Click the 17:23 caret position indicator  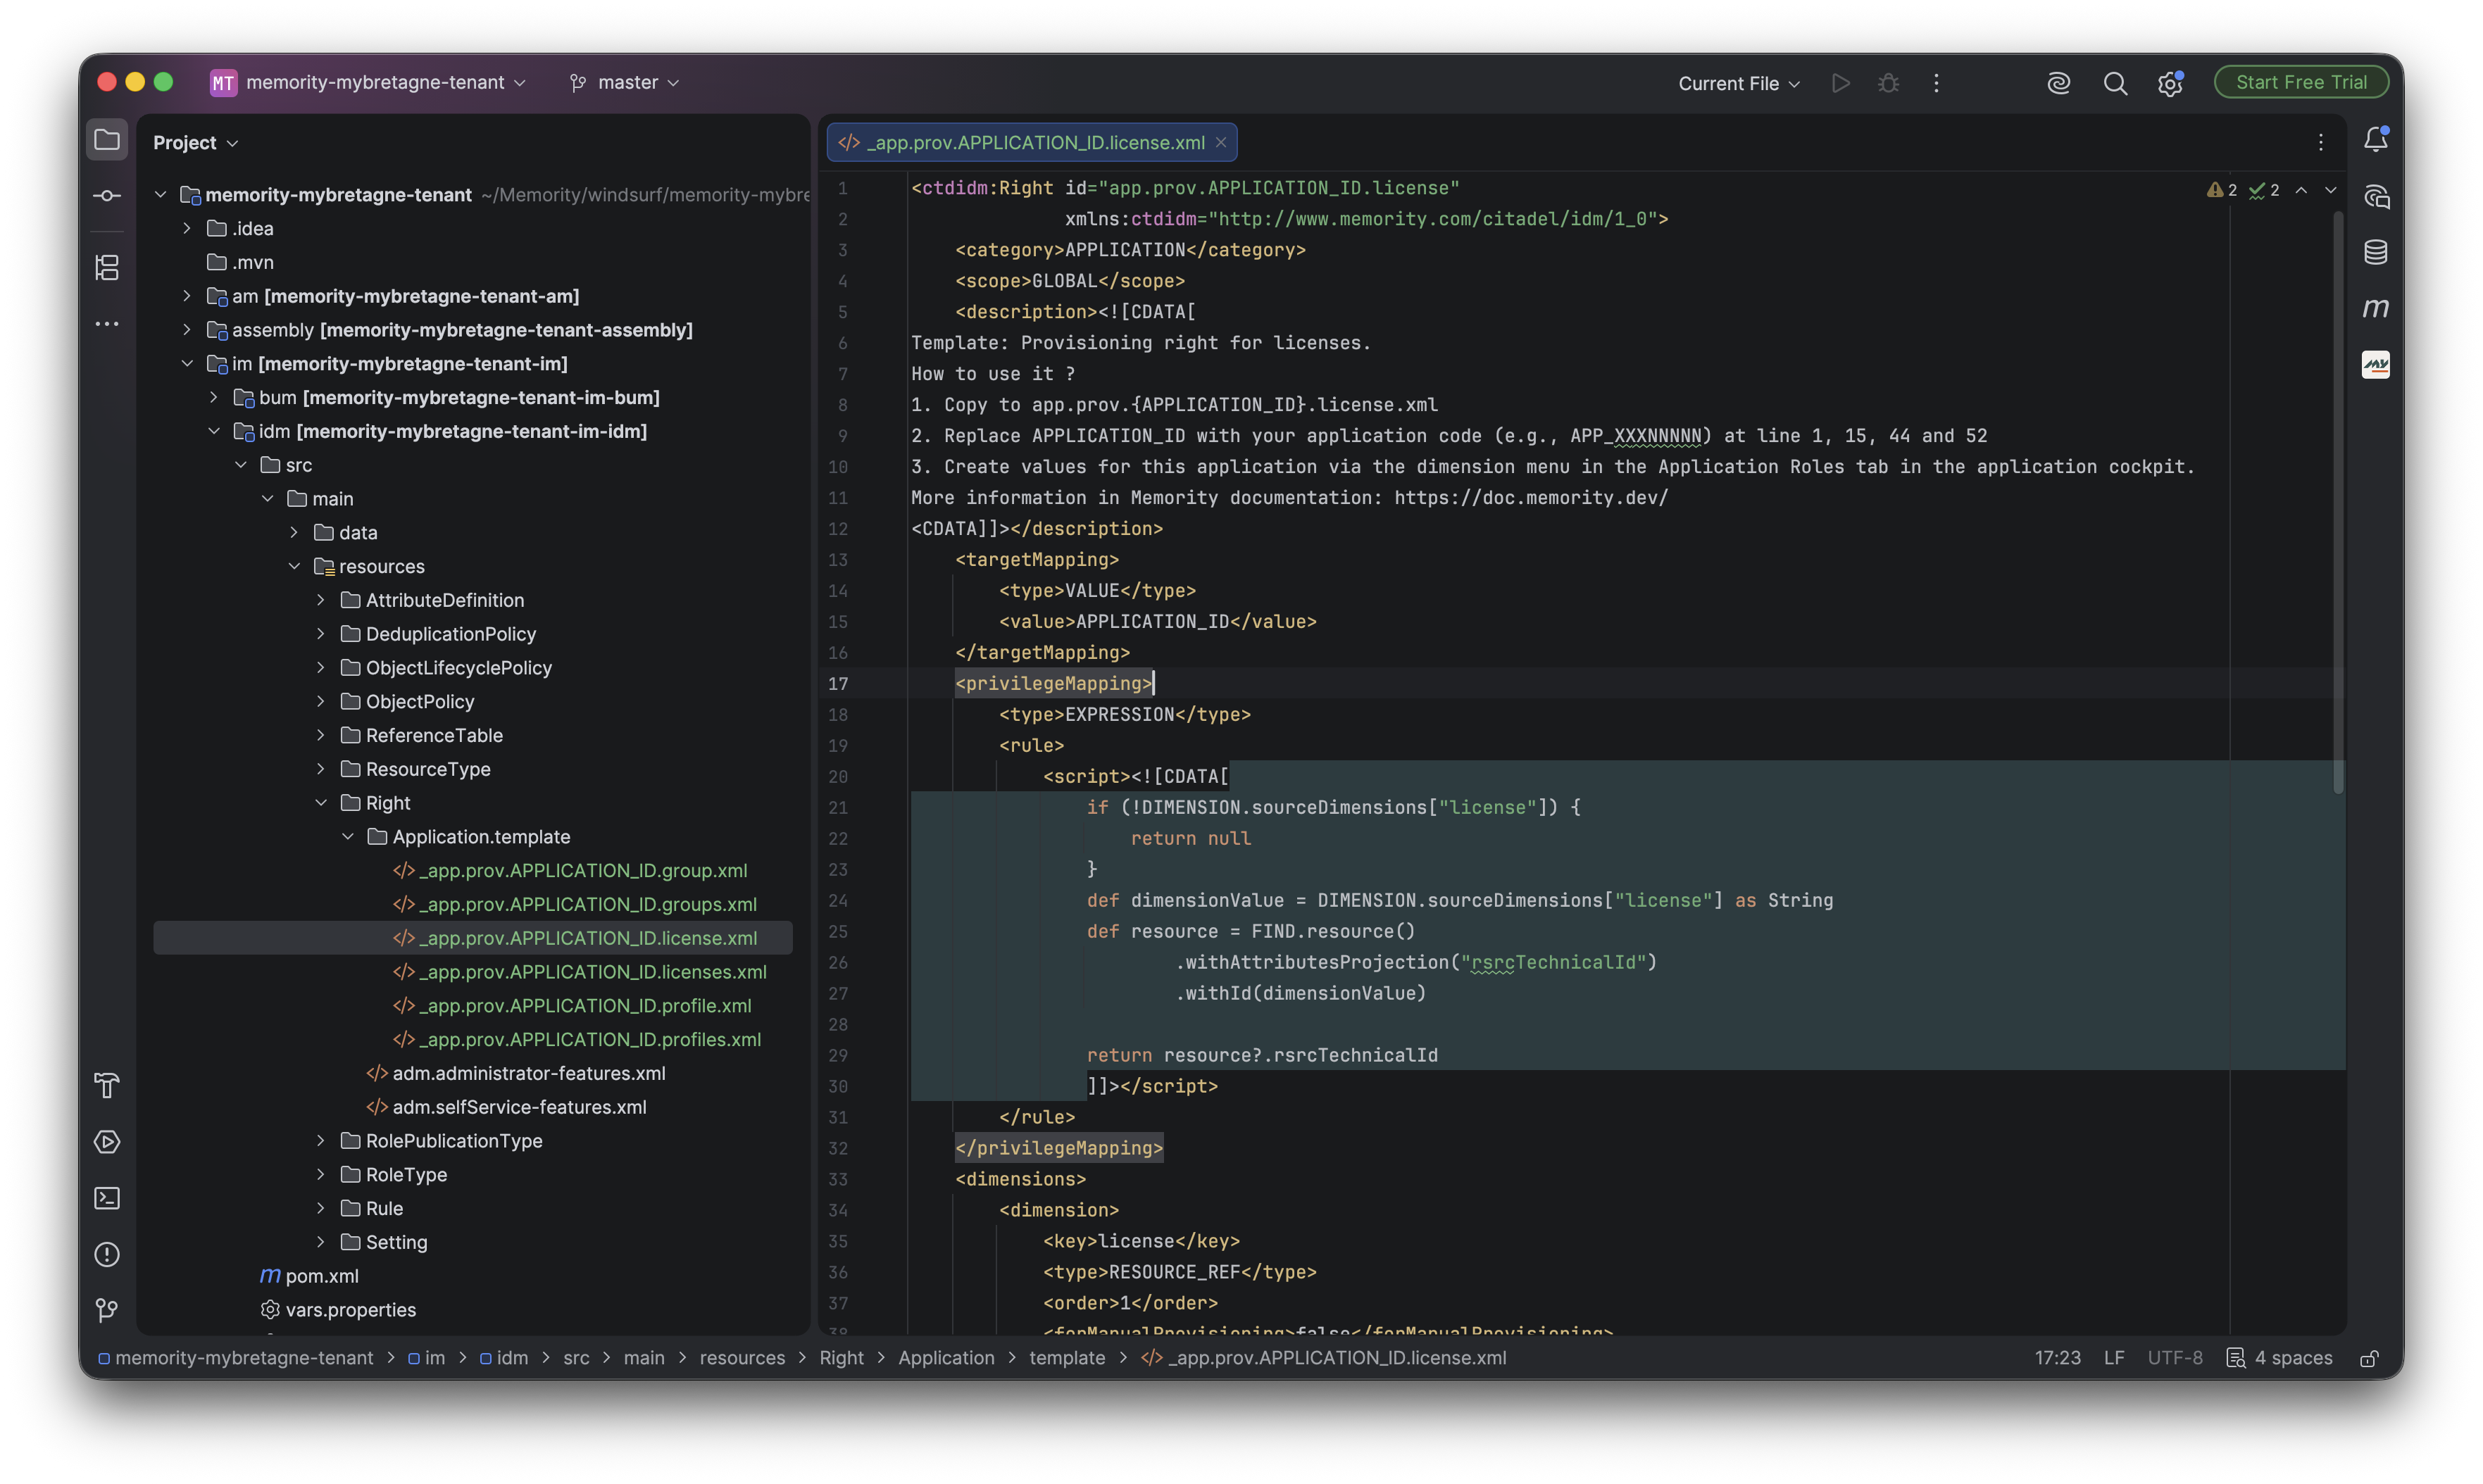tap(2057, 1358)
